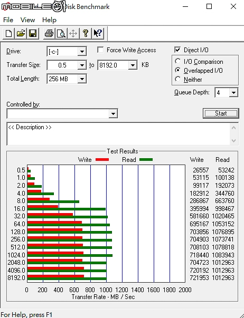Click read value 998467
Screen dimensions: 244x318
224,208
